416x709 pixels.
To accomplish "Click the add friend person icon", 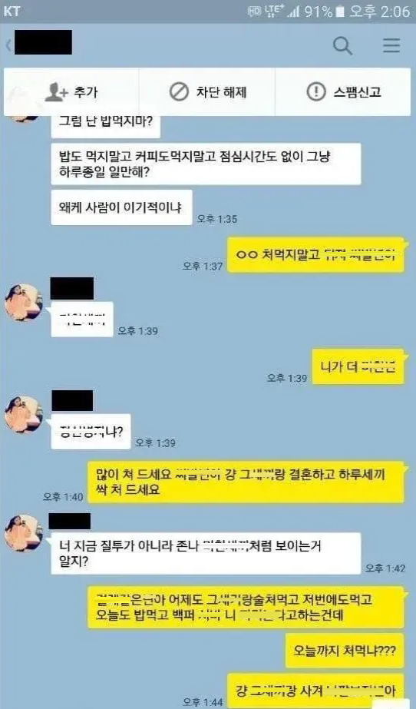I will coord(56,92).
